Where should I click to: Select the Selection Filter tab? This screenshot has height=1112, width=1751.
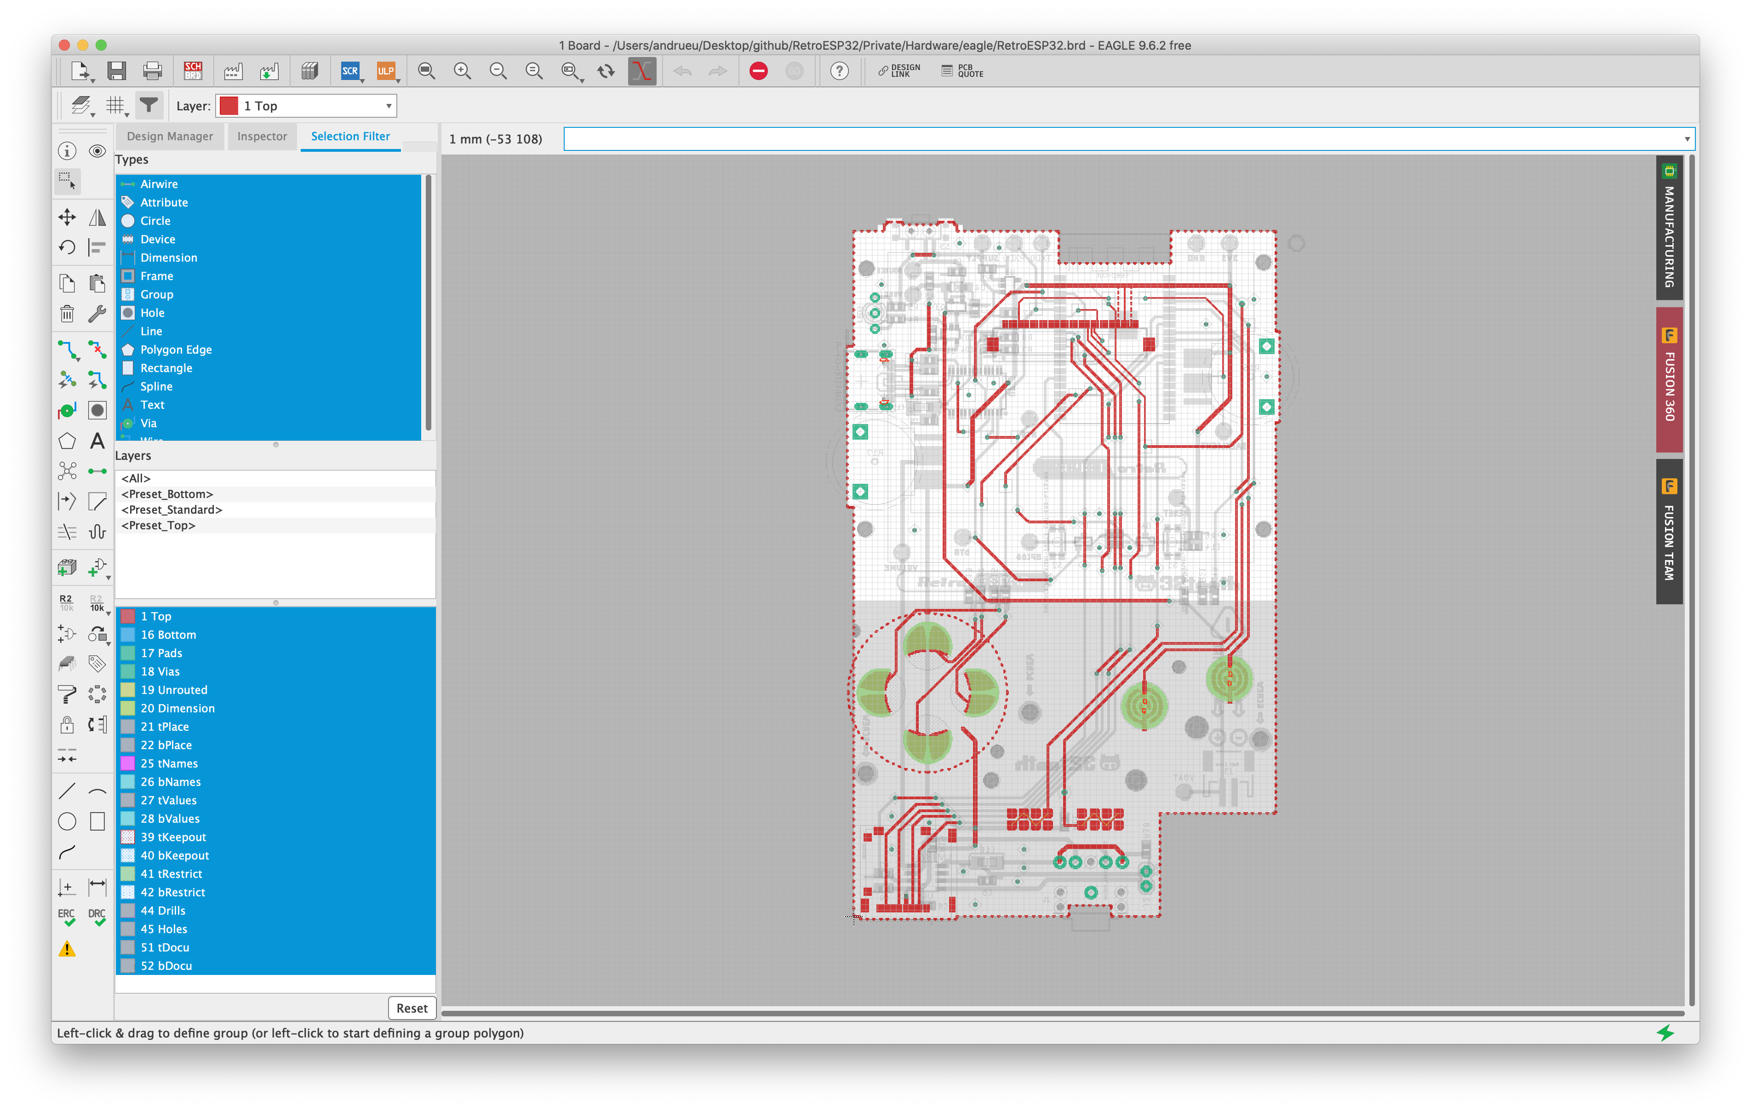coord(350,136)
